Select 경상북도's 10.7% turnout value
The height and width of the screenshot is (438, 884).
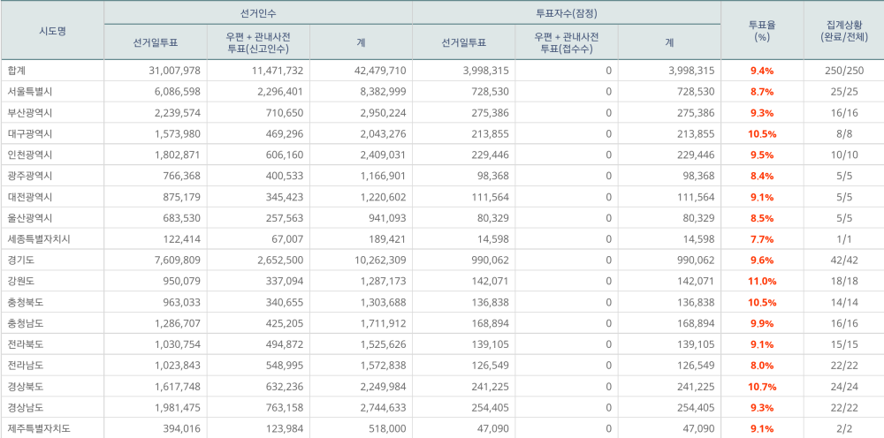pyautogui.click(x=762, y=387)
